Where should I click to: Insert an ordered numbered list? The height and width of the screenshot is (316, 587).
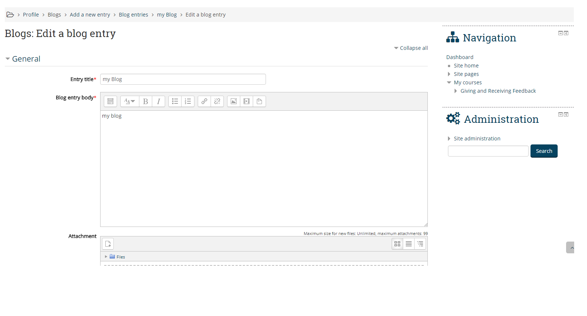pos(188,101)
